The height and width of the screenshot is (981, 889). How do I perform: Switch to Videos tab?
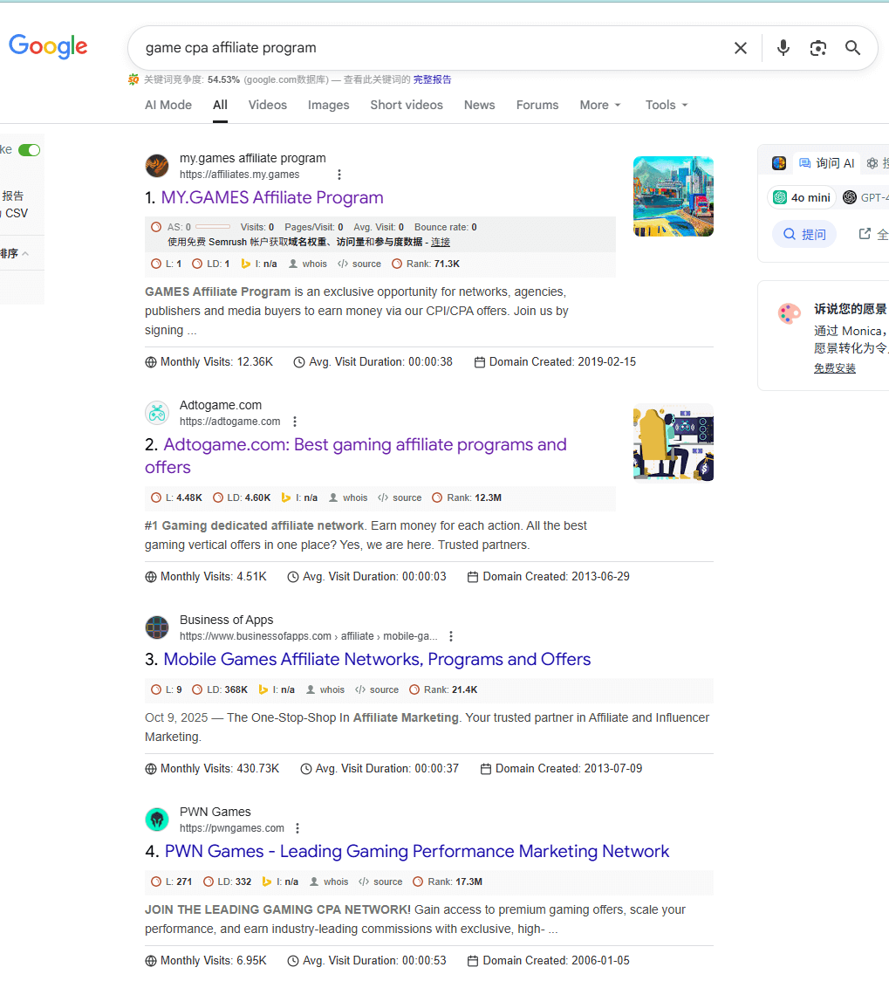268,105
